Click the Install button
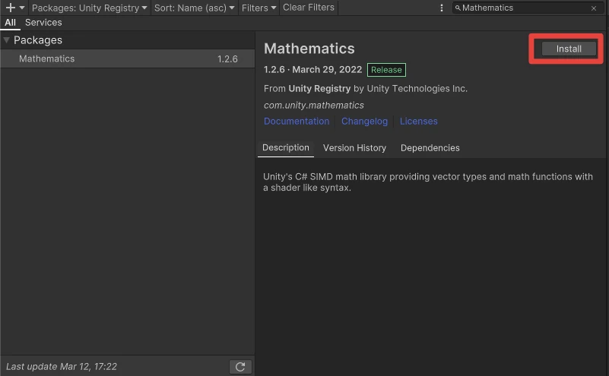The height and width of the screenshot is (376, 609). (569, 49)
